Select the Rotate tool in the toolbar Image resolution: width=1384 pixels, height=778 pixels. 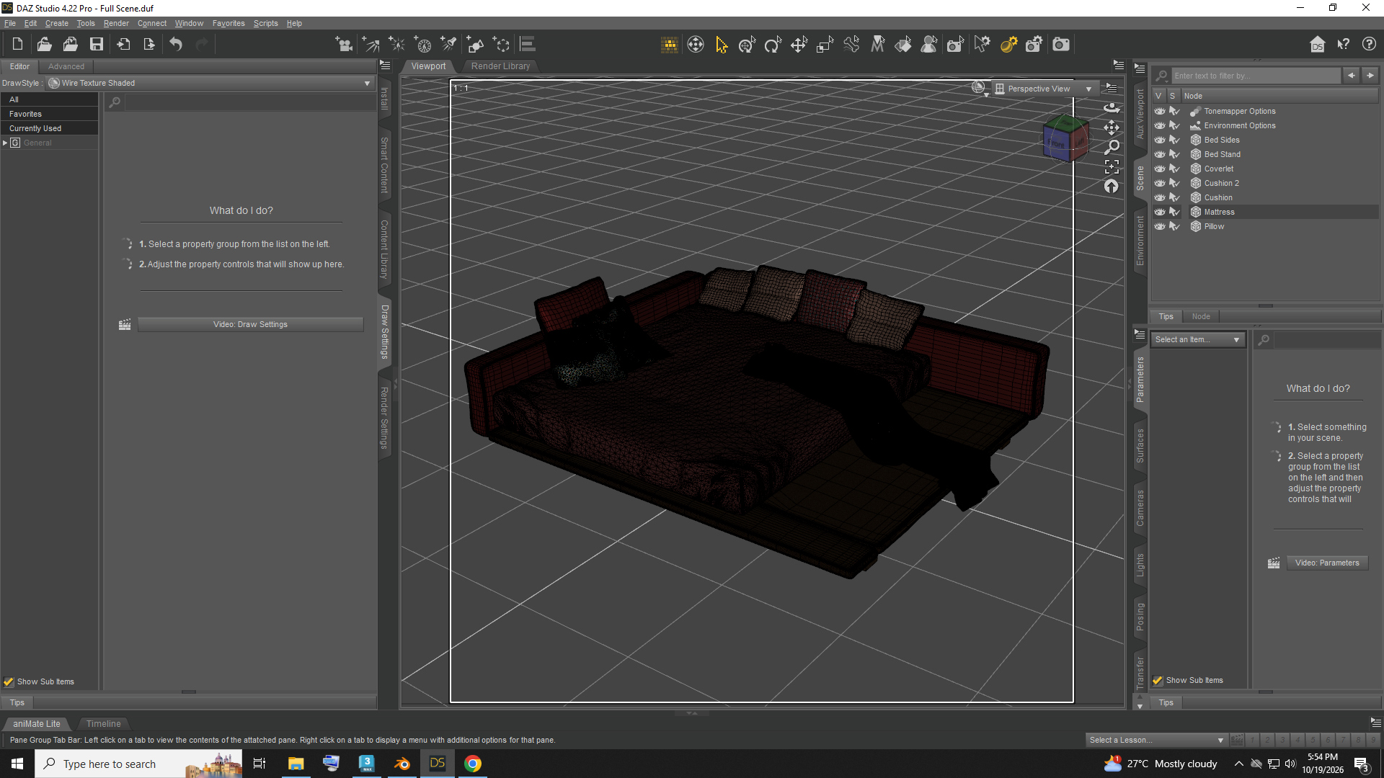point(773,45)
